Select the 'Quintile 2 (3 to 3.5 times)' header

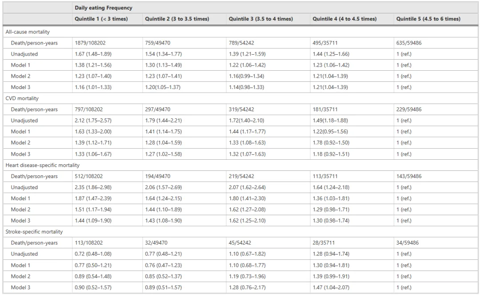pos(184,19)
